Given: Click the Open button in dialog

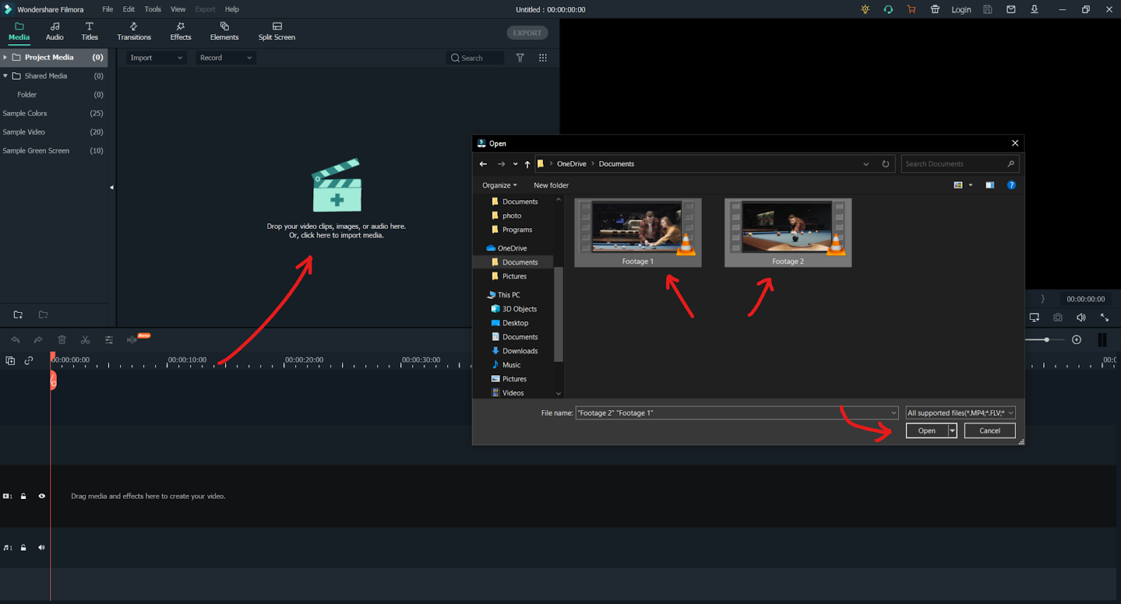Looking at the screenshot, I should (927, 431).
